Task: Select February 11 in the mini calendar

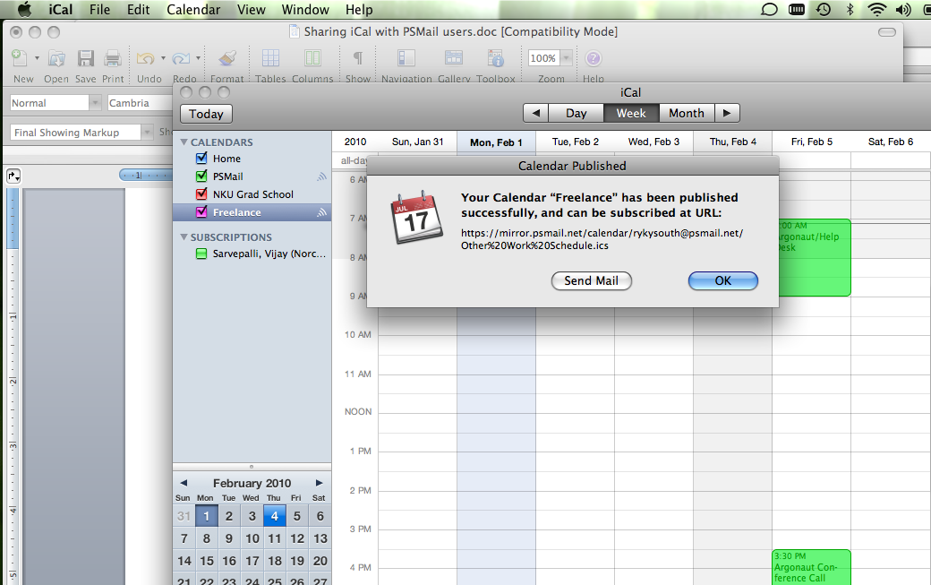Action: 274,538
